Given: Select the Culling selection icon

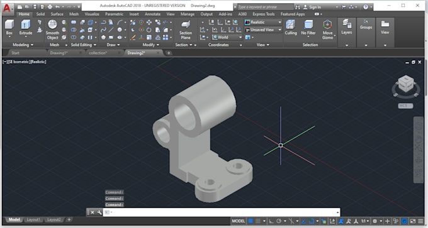Looking at the screenshot, I should click(291, 27).
